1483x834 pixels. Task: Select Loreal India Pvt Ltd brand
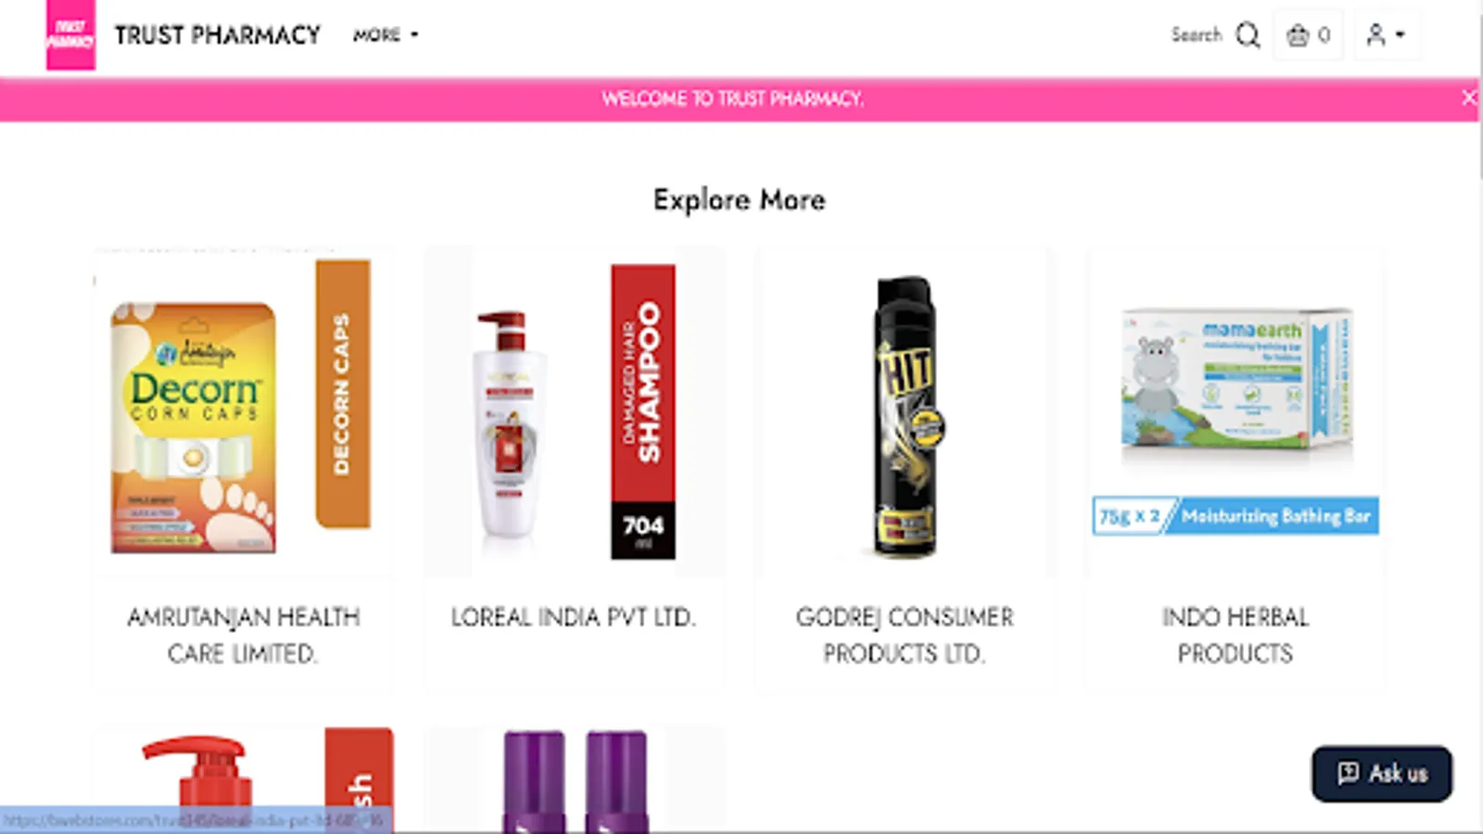coord(574,617)
